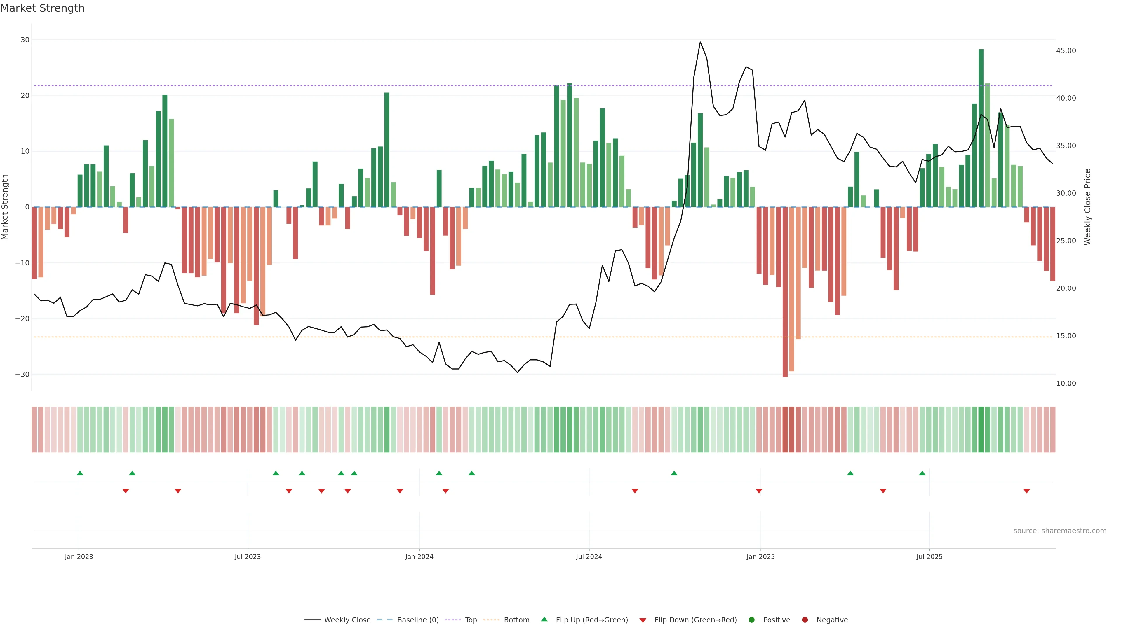
Task: Click the source: sharemaestro.com text
Action: click(1060, 531)
